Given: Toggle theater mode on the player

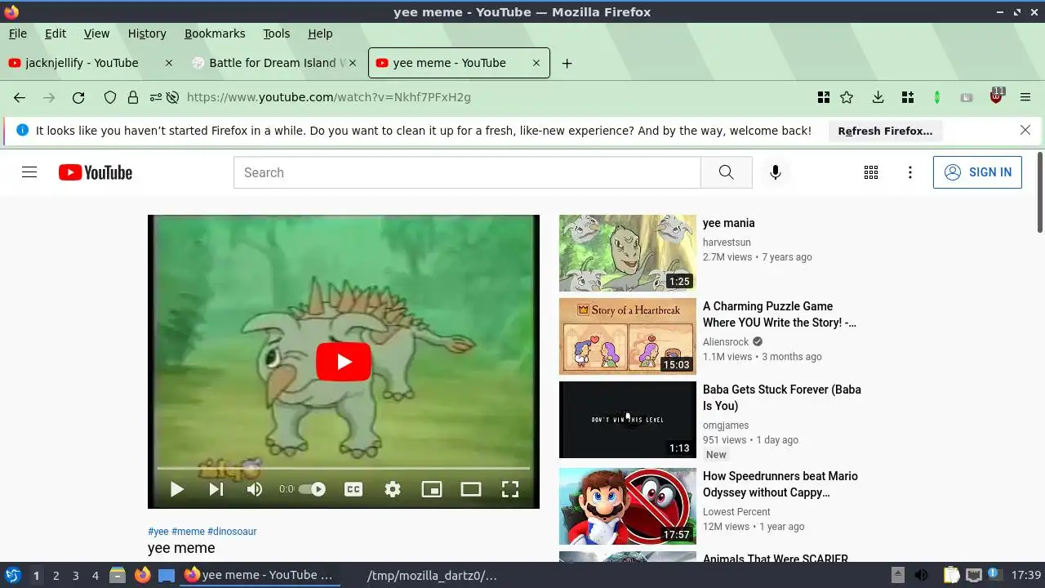Looking at the screenshot, I should point(471,489).
